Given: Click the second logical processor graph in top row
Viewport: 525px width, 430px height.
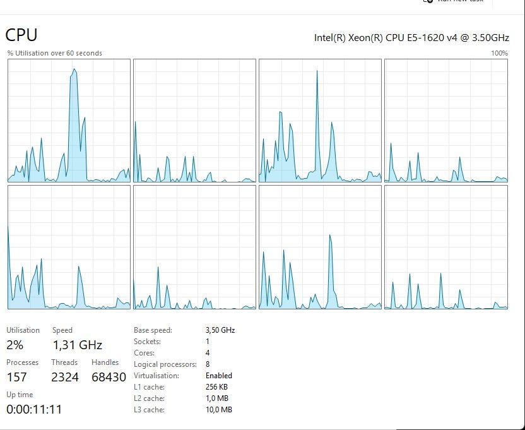Looking at the screenshot, I should 194,121.
